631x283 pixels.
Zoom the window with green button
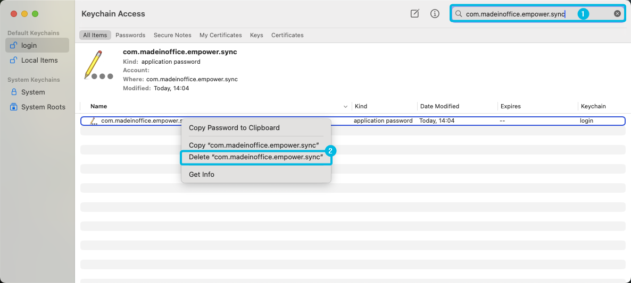[x=35, y=14]
